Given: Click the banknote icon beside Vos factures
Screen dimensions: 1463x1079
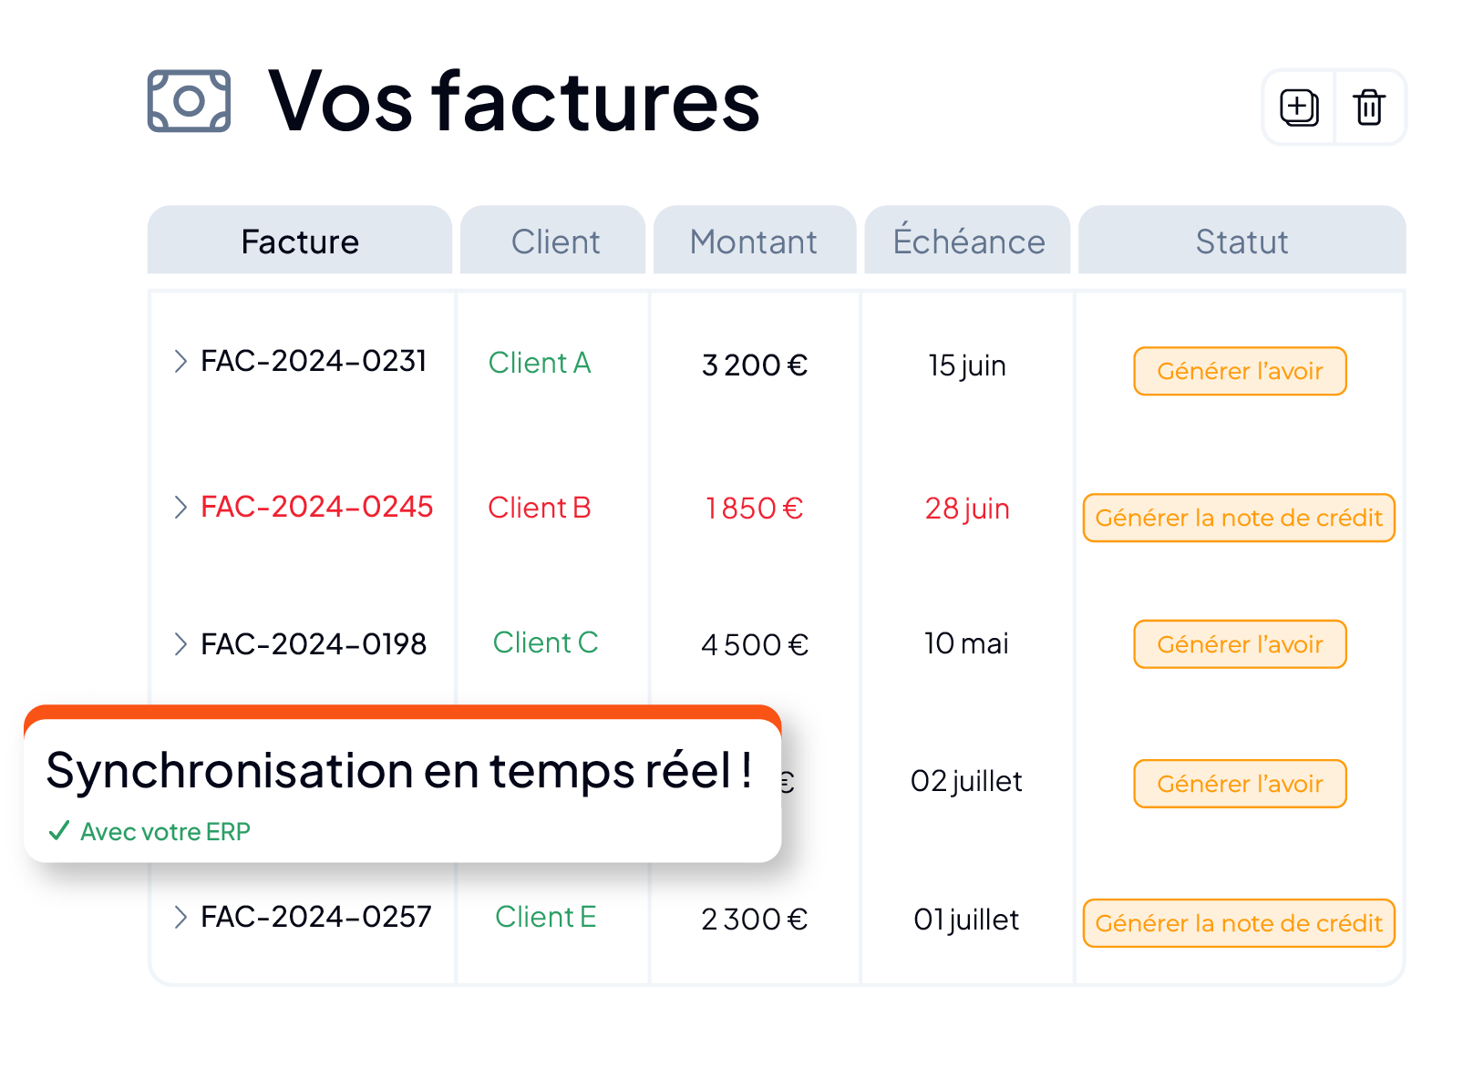Looking at the screenshot, I should click(x=189, y=101).
